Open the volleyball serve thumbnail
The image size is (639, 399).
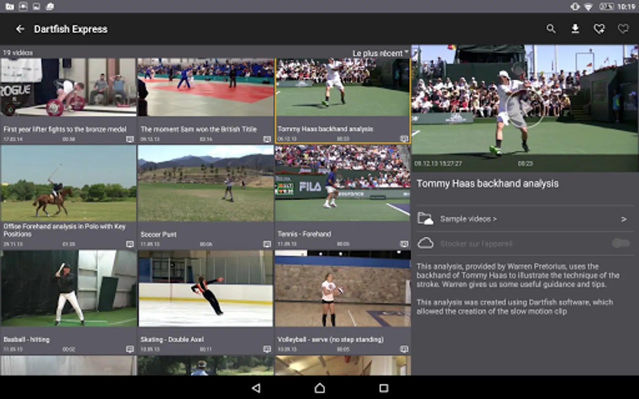tap(343, 289)
